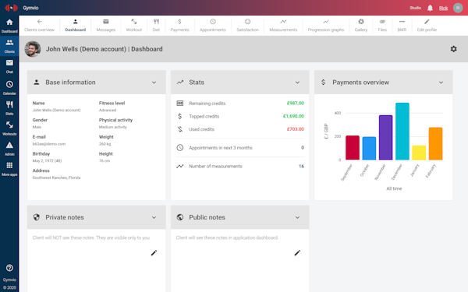Open the Diet tab

point(156,26)
